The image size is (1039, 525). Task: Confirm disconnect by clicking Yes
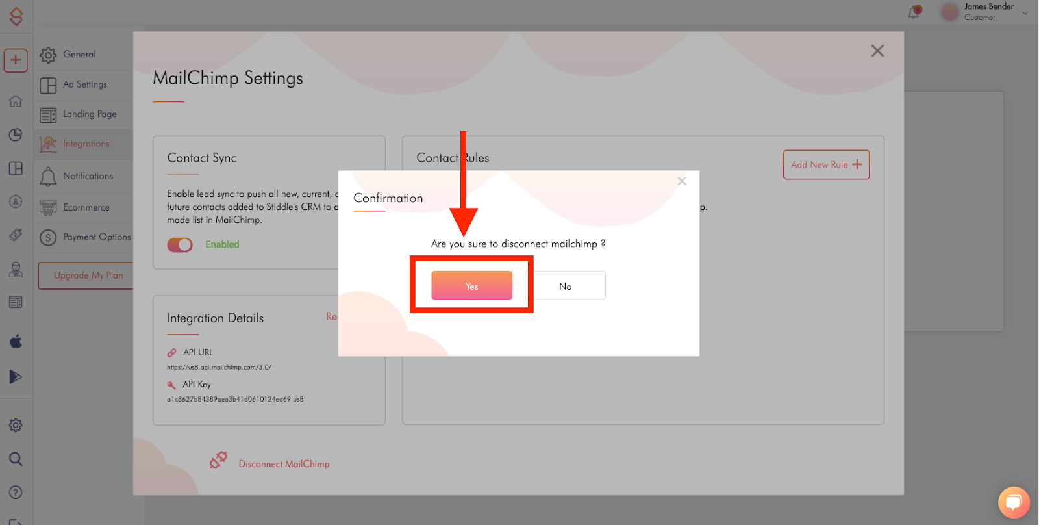(x=471, y=285)
